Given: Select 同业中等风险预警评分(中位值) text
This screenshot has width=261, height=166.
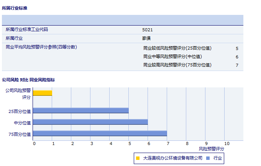Looking at the screenshot, I should [x=172, y=56].
